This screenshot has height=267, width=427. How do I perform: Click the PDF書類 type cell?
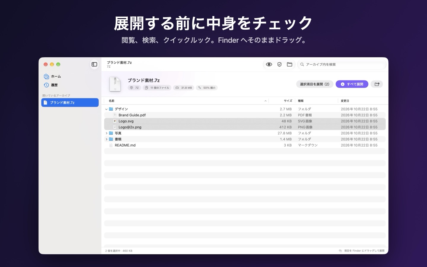[305, 115]
